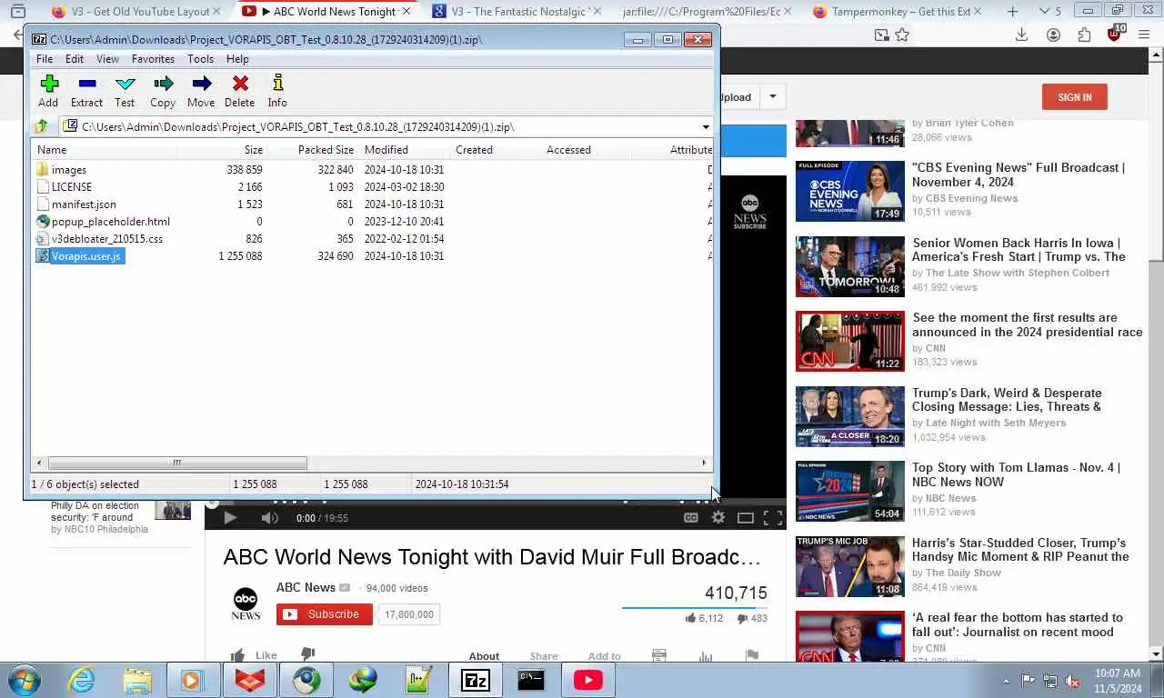Image resolution: width=1164 pixels, height=698 pixels.
Task: Select v3debloater_210515.css file
Action: (x=106, y=239)
